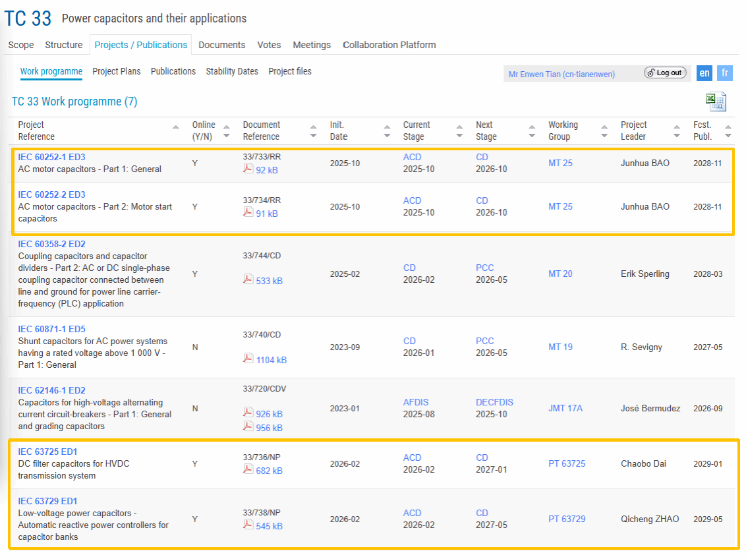Sort table by Project Reference column arrows
The image size is (746, 559).
point(175,131)
